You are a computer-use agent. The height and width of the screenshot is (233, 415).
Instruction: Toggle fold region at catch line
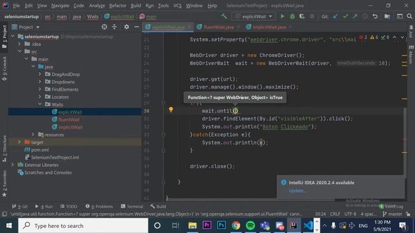[163, 135]
